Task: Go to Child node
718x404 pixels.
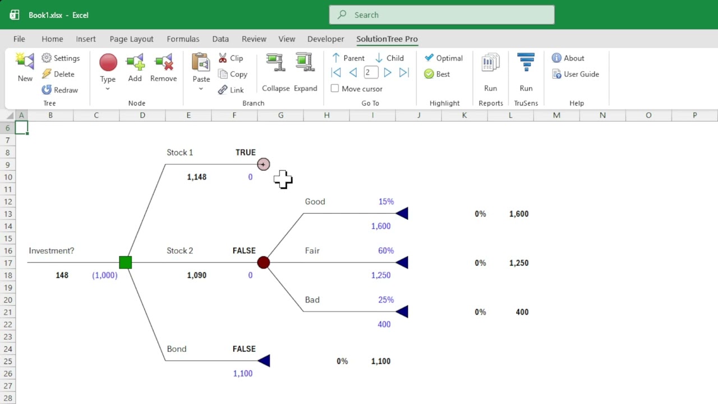Action: point(389,58)
